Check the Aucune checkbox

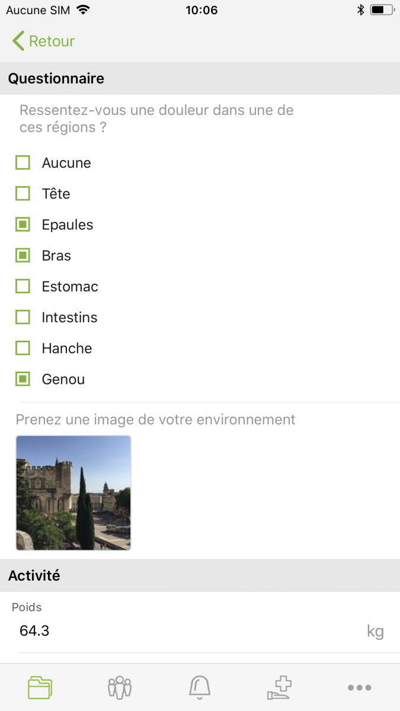tap(23, 163)
